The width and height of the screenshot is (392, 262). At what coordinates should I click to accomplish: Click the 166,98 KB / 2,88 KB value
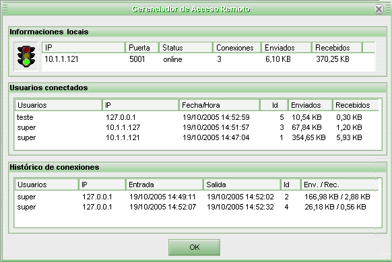click(x=337, y=197)
